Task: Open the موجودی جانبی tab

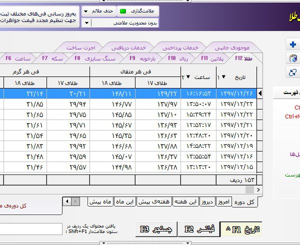Action: coord(232,47)
